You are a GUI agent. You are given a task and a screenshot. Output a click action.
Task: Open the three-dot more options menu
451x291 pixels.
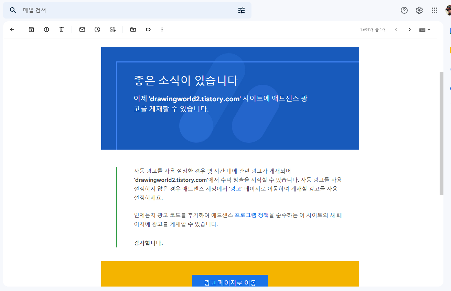pos(162,30)
